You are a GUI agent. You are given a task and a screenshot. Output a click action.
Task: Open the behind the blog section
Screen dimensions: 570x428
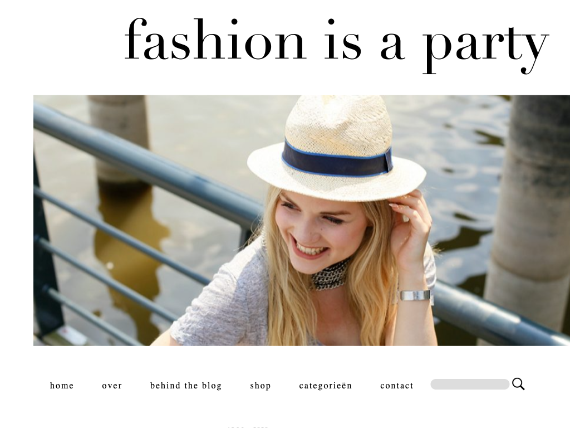[186, 386]
